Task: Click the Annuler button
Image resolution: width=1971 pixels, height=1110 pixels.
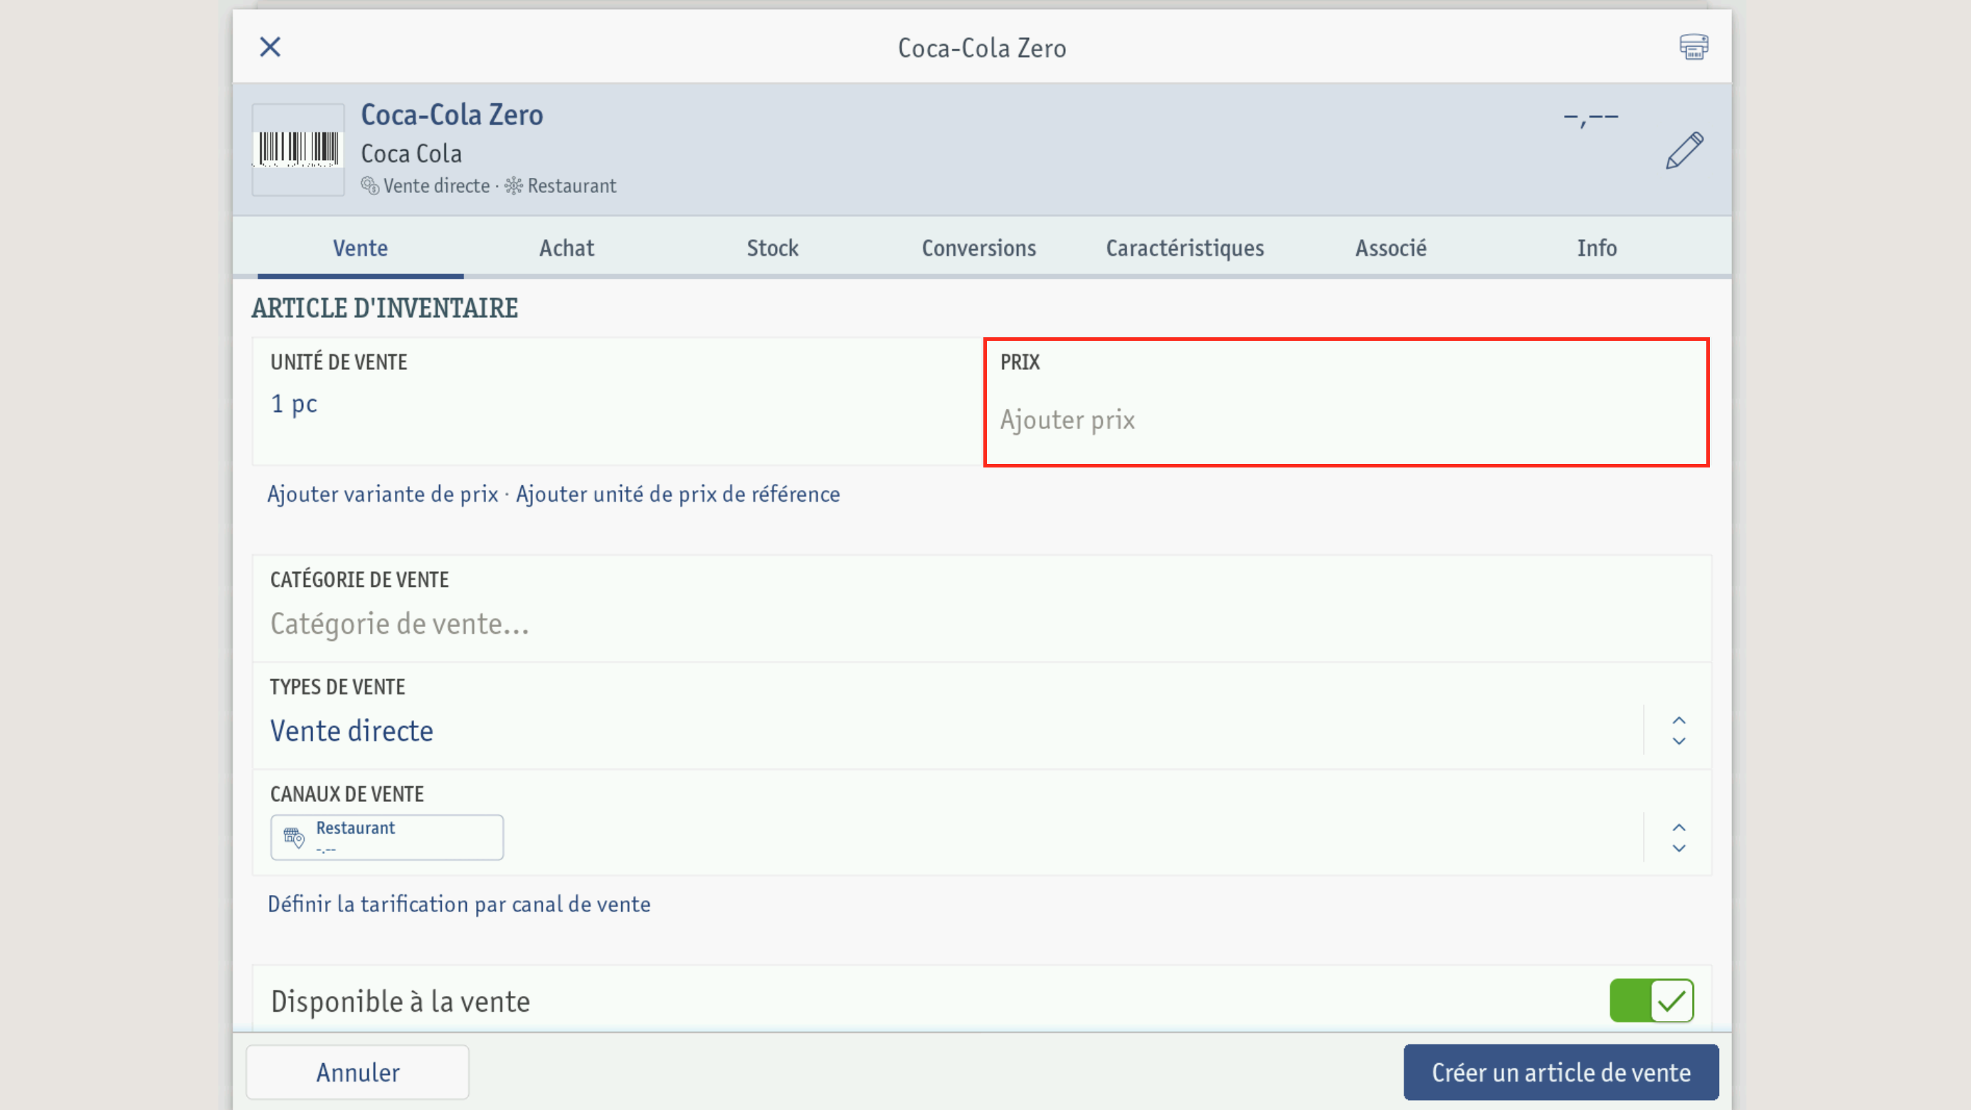Action: coord(357,1072)
